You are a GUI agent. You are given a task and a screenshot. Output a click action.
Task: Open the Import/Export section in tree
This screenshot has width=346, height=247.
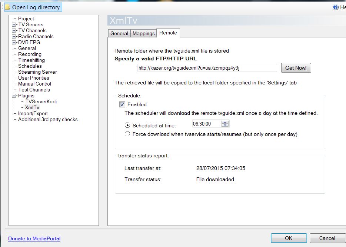click(x=33, y=113)
